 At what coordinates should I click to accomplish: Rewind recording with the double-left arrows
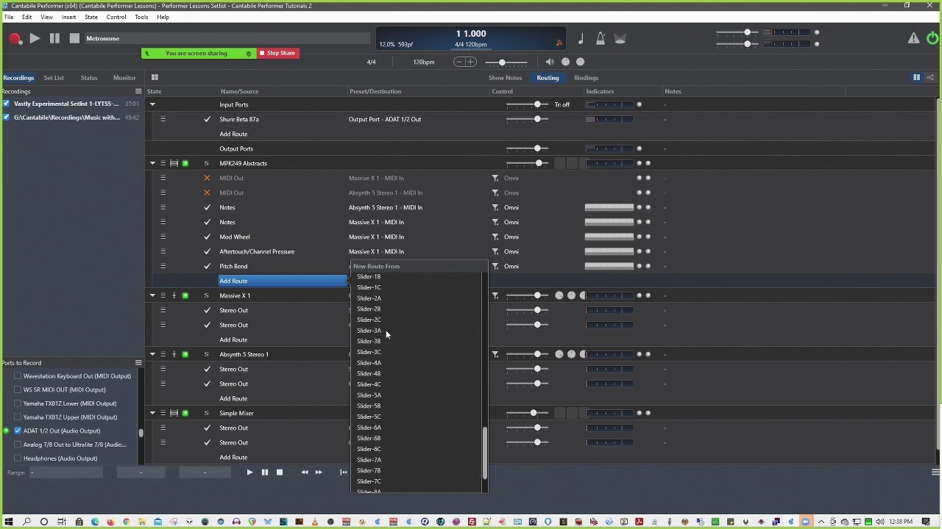click(x=305, y=472)
